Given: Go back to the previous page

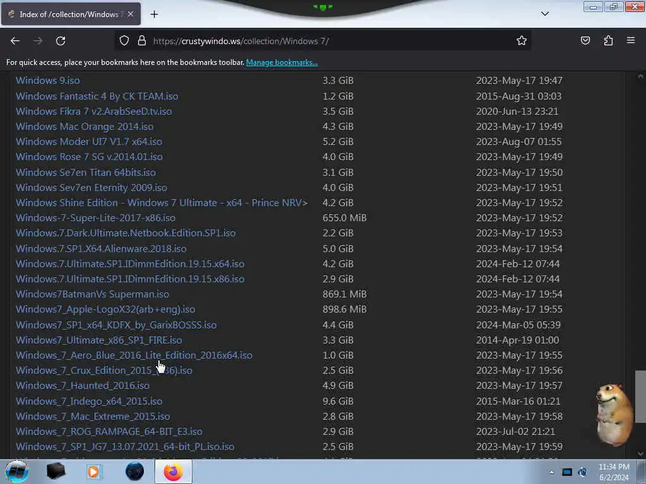Looking at the screenshot, I should click(15, 41).
